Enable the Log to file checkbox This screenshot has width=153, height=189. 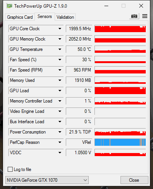point(10,169)
